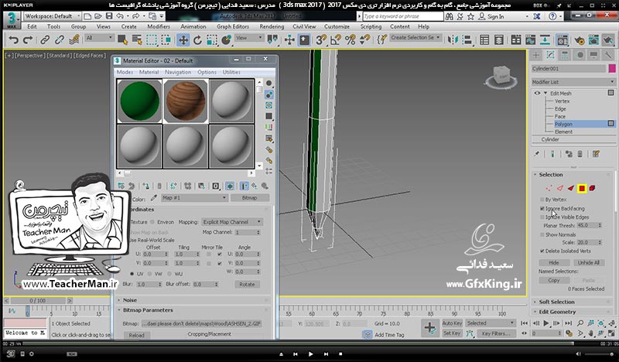Toggle the Angle Snap button

point(336,40)
